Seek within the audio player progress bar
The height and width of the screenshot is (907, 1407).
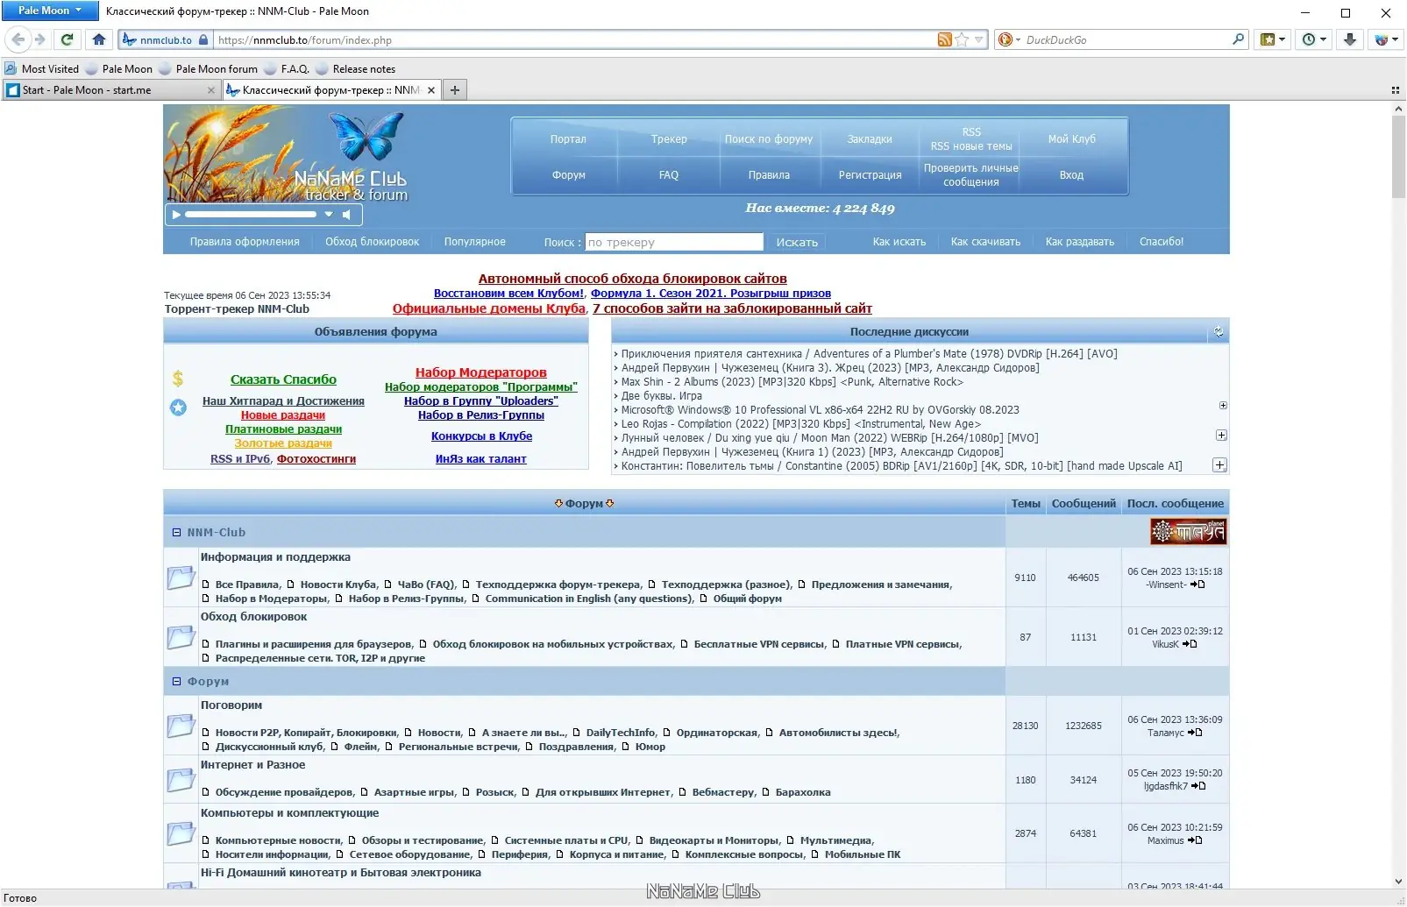(x=251, y=214)
